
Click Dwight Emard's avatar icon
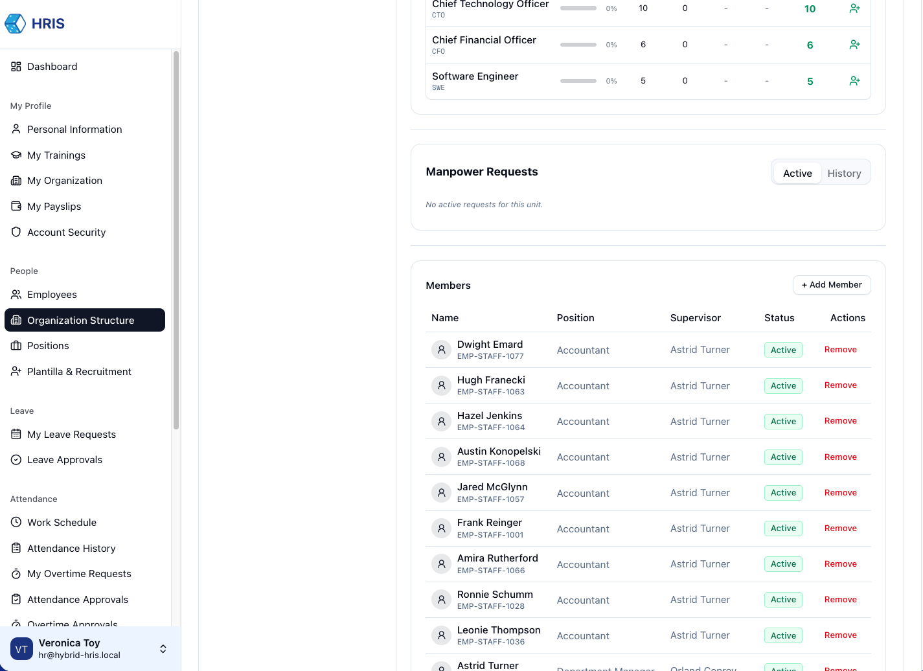coord(441,350)
